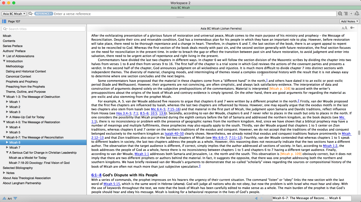Collapse Micah 1-3: The Message of Destruction

click(4, 97)
